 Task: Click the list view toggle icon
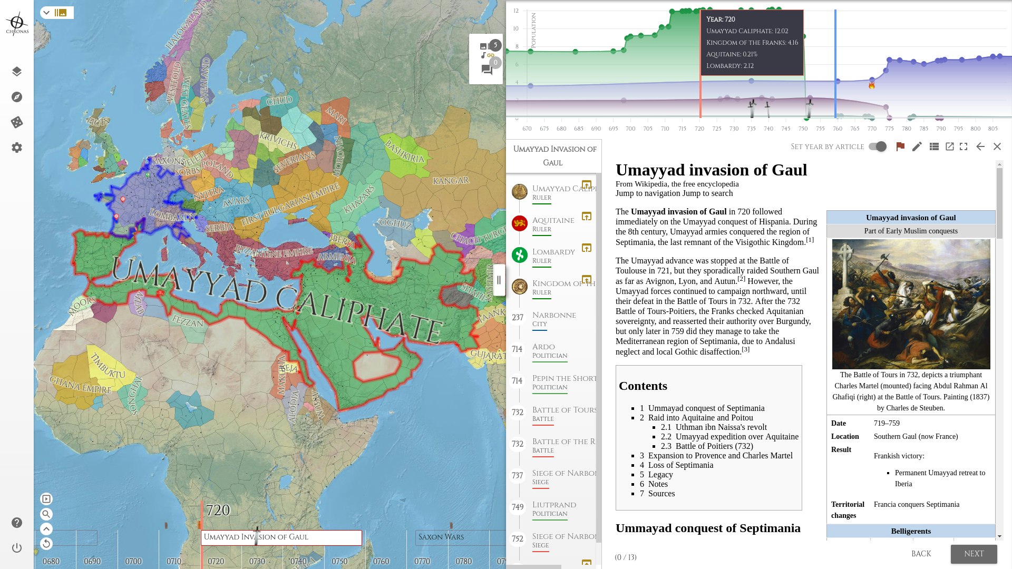(934, 146)
